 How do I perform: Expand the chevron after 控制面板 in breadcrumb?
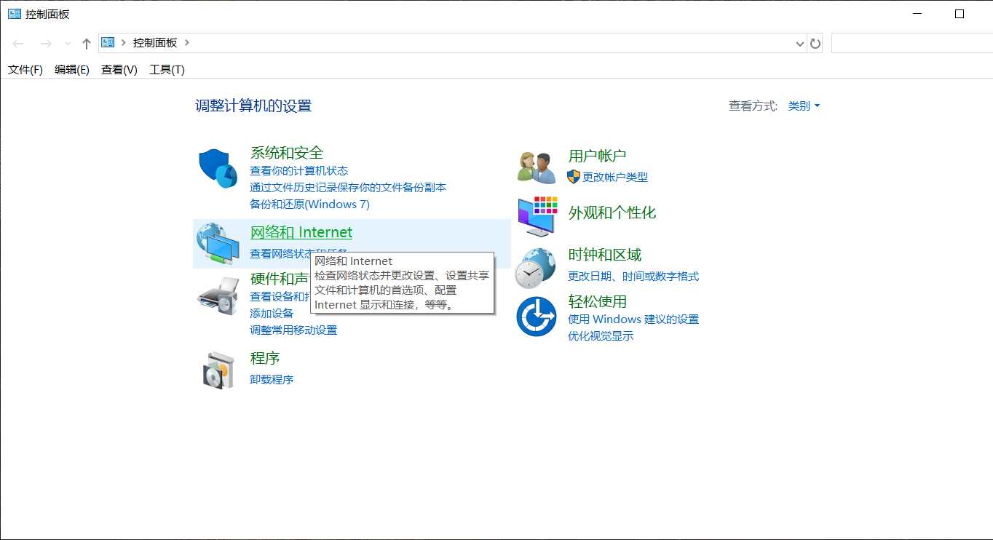click(187, 42)
